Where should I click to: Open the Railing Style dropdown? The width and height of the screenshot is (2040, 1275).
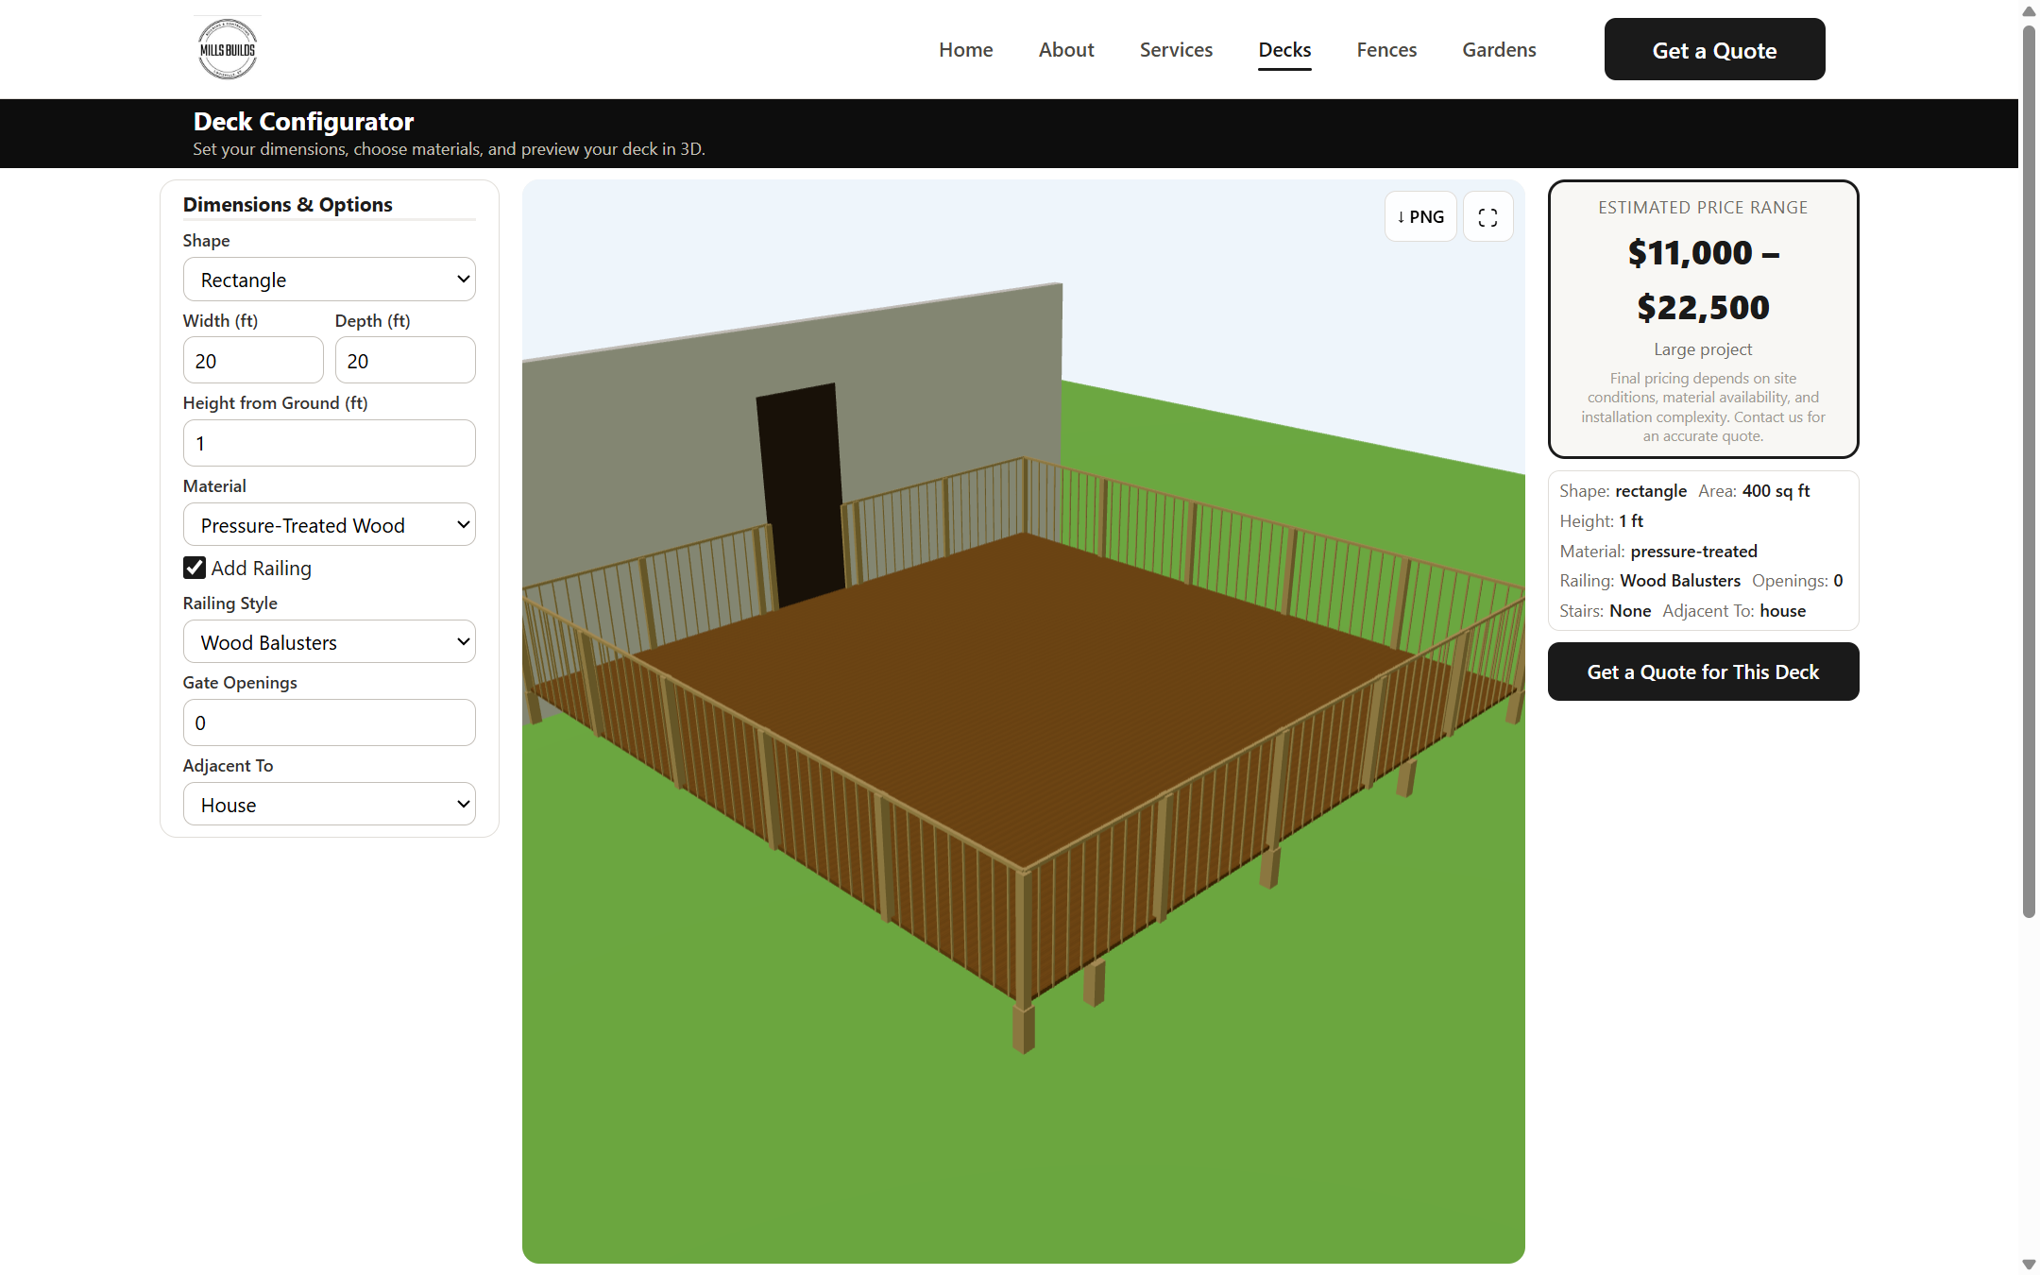(x=330, y=642)
